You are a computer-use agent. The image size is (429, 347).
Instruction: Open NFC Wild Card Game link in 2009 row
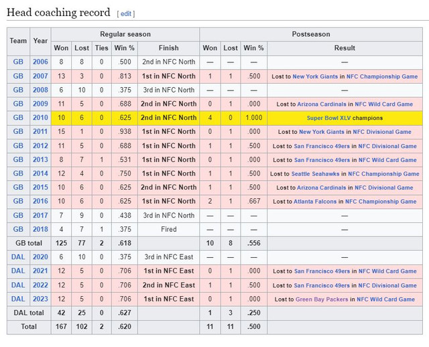(383, 105)
